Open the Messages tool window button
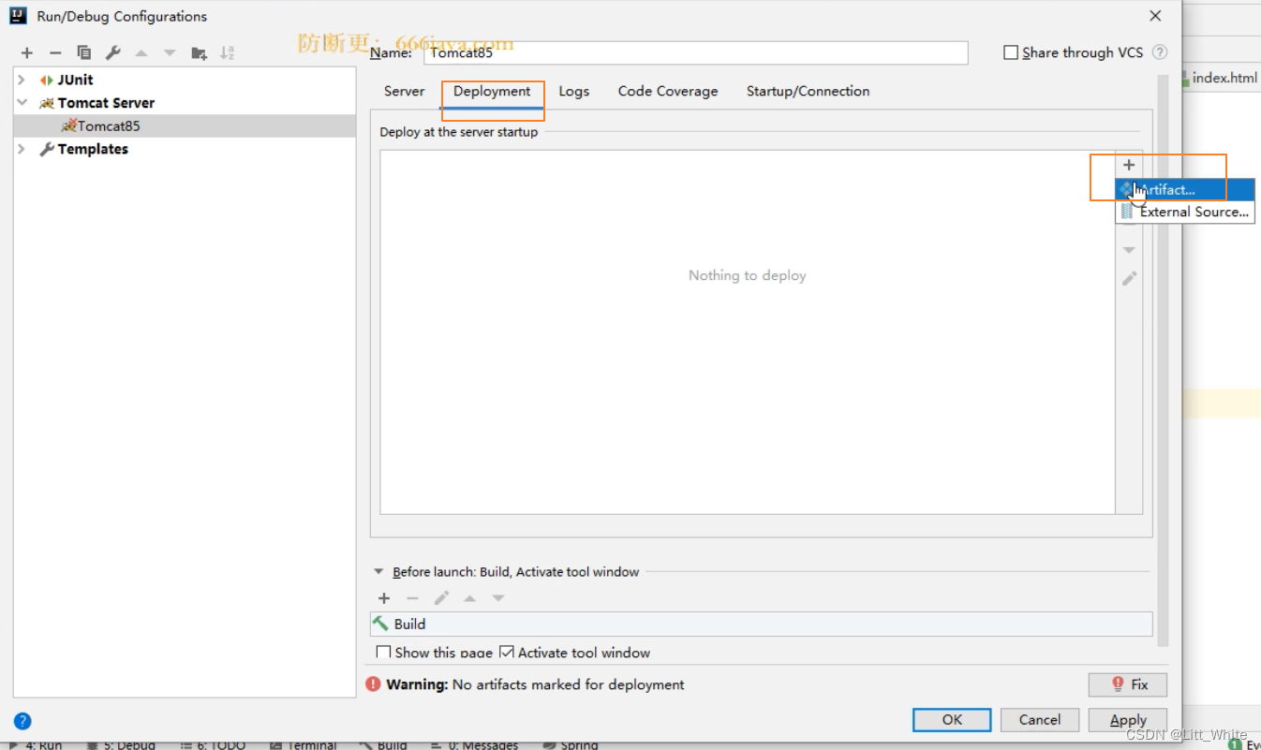1261x750 pixels. (476, 744)
